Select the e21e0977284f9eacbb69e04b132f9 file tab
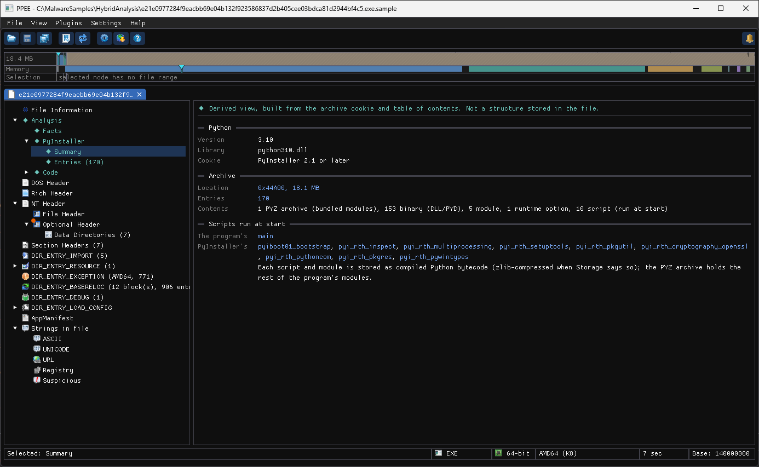Image resolution: width=759 pixels, height=467 pixels. click(x=75, y=95)
